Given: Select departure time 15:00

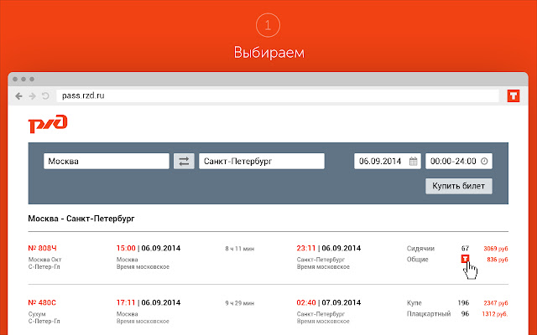Looking at the screenshot, I should 126,248.
